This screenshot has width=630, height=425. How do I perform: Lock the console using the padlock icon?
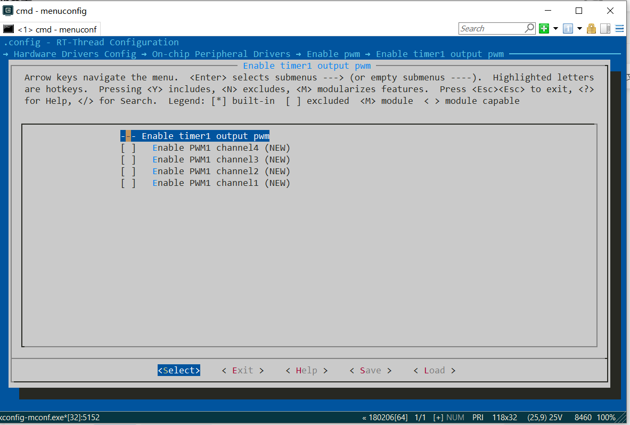coord(591,28)
